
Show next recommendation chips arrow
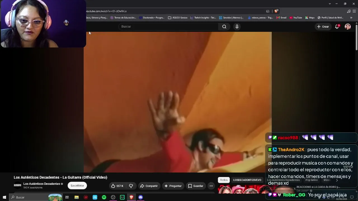tap(337, 180)
